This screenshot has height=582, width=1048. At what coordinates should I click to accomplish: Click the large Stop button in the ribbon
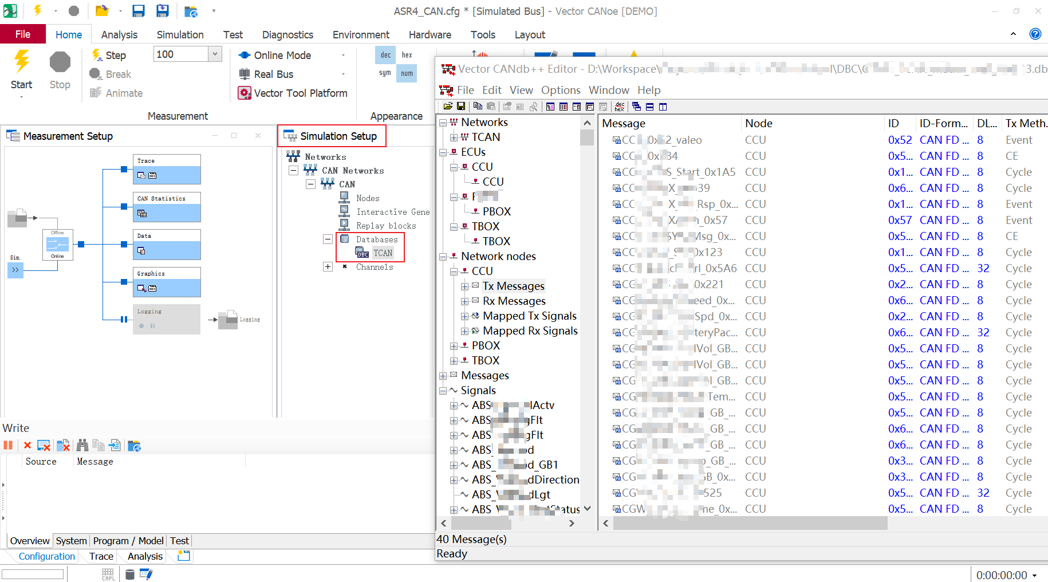[60, 71]
